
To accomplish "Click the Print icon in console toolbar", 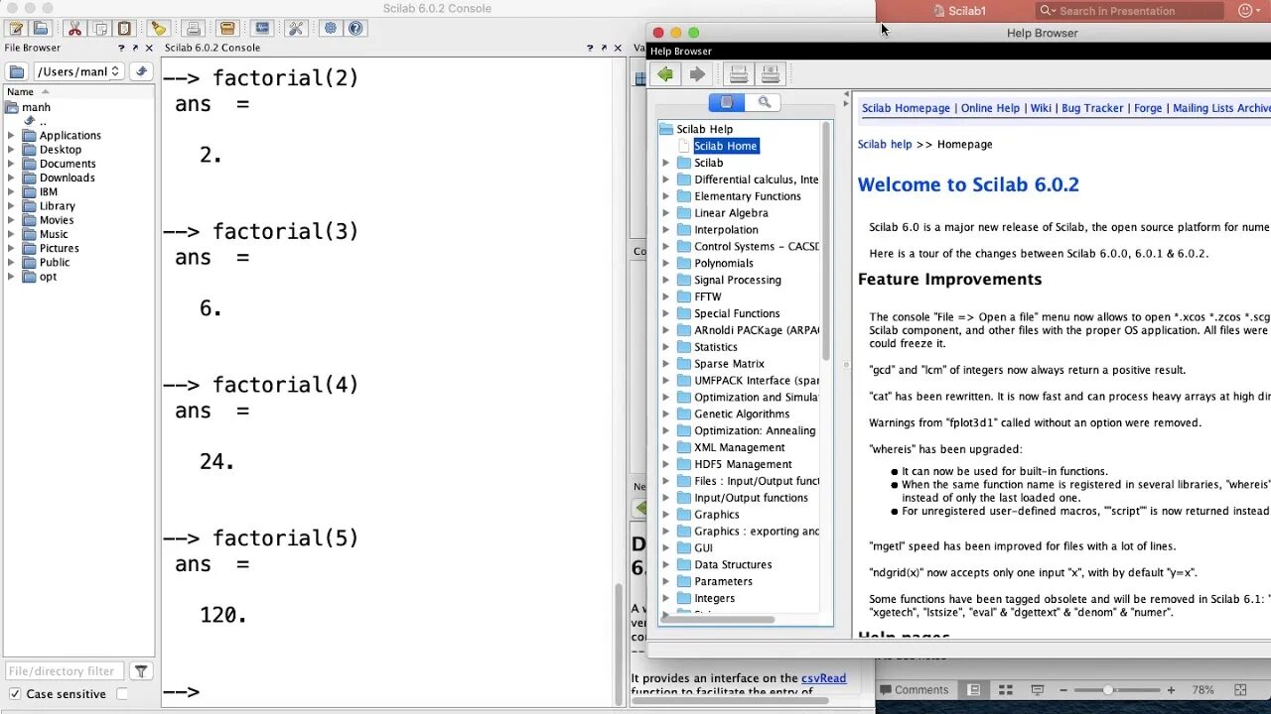I will pyautogui.click(x=194, y=29).
